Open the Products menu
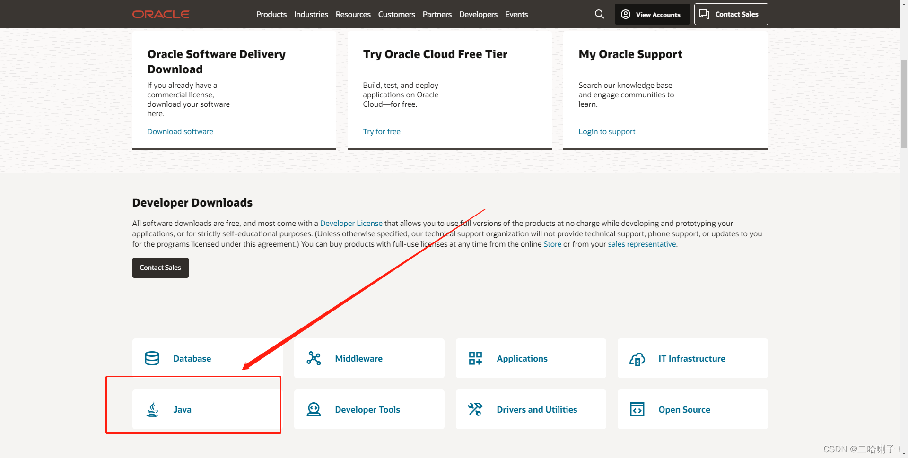Screen dimensions: 908x458 (271, 14)
